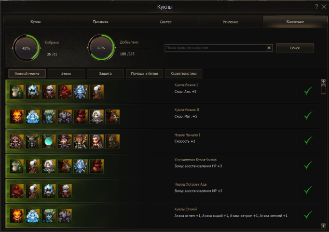Click the scrollbar up arrow
This screenshot has width=329, height=232.
click(323, 81)
